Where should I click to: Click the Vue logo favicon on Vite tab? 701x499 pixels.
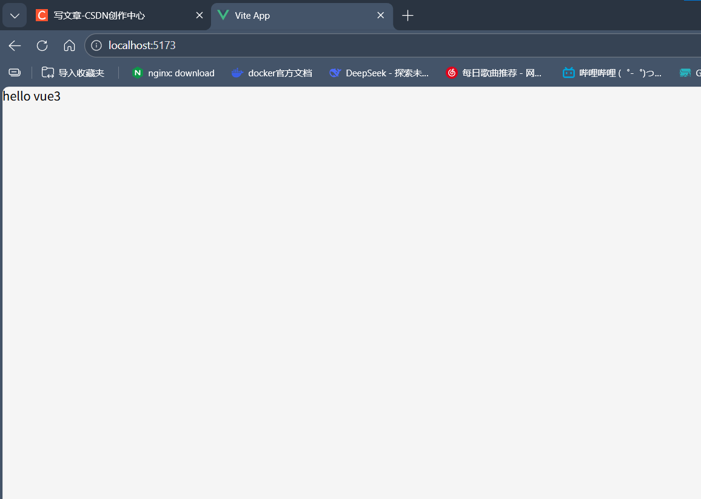click(x=223, y=16)
